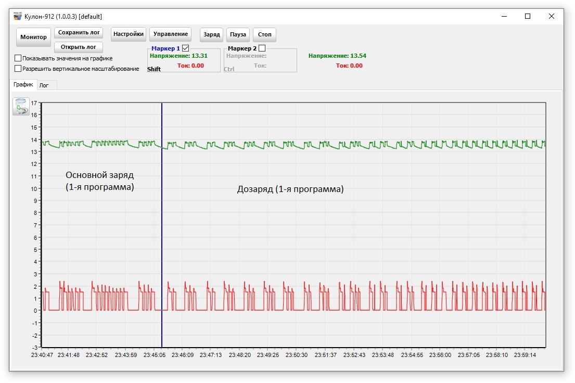Enable Показывать значения на графике checkbox
The width and height of the screenshot is (575, 383).
click(x=18, y=58)
